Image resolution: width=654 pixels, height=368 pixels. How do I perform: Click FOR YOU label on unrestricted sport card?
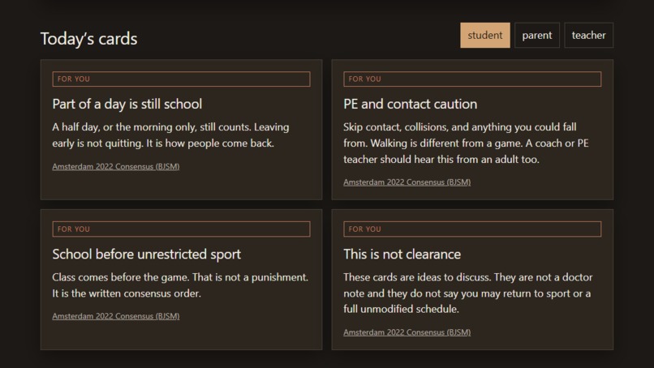coord(182,229)
